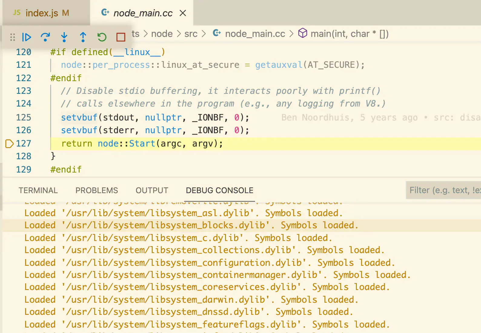Image resolution: width=481 pixels, height=333 pixels.
Task: Click the libsystem_dnssd.dylib console line
Action: pyautogui.click(x=189, y=312)
